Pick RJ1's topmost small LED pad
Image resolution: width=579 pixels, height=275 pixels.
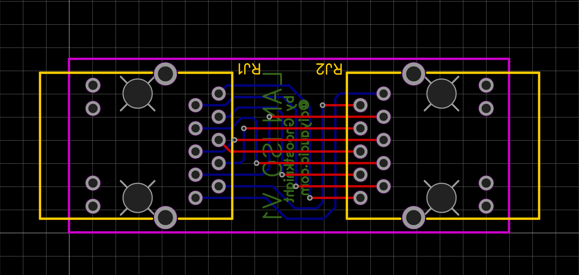pos(93,85)
